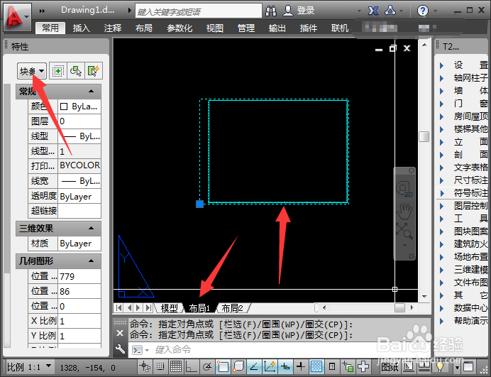Click the clean screen status bar icon
Image resolution: width=491 pixels, height=377 pixels.
(x=468, y=366)
